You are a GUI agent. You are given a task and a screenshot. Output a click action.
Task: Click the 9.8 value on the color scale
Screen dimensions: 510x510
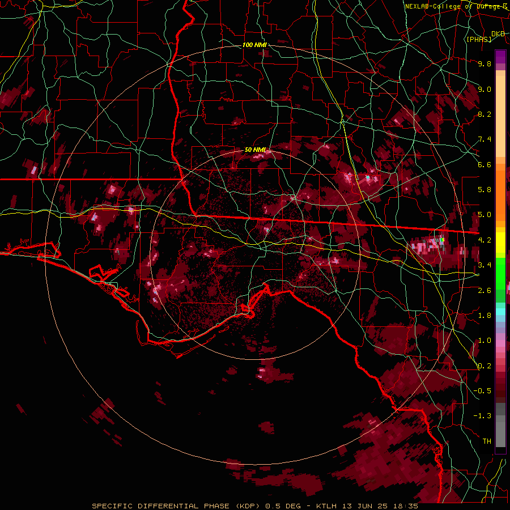484,63
